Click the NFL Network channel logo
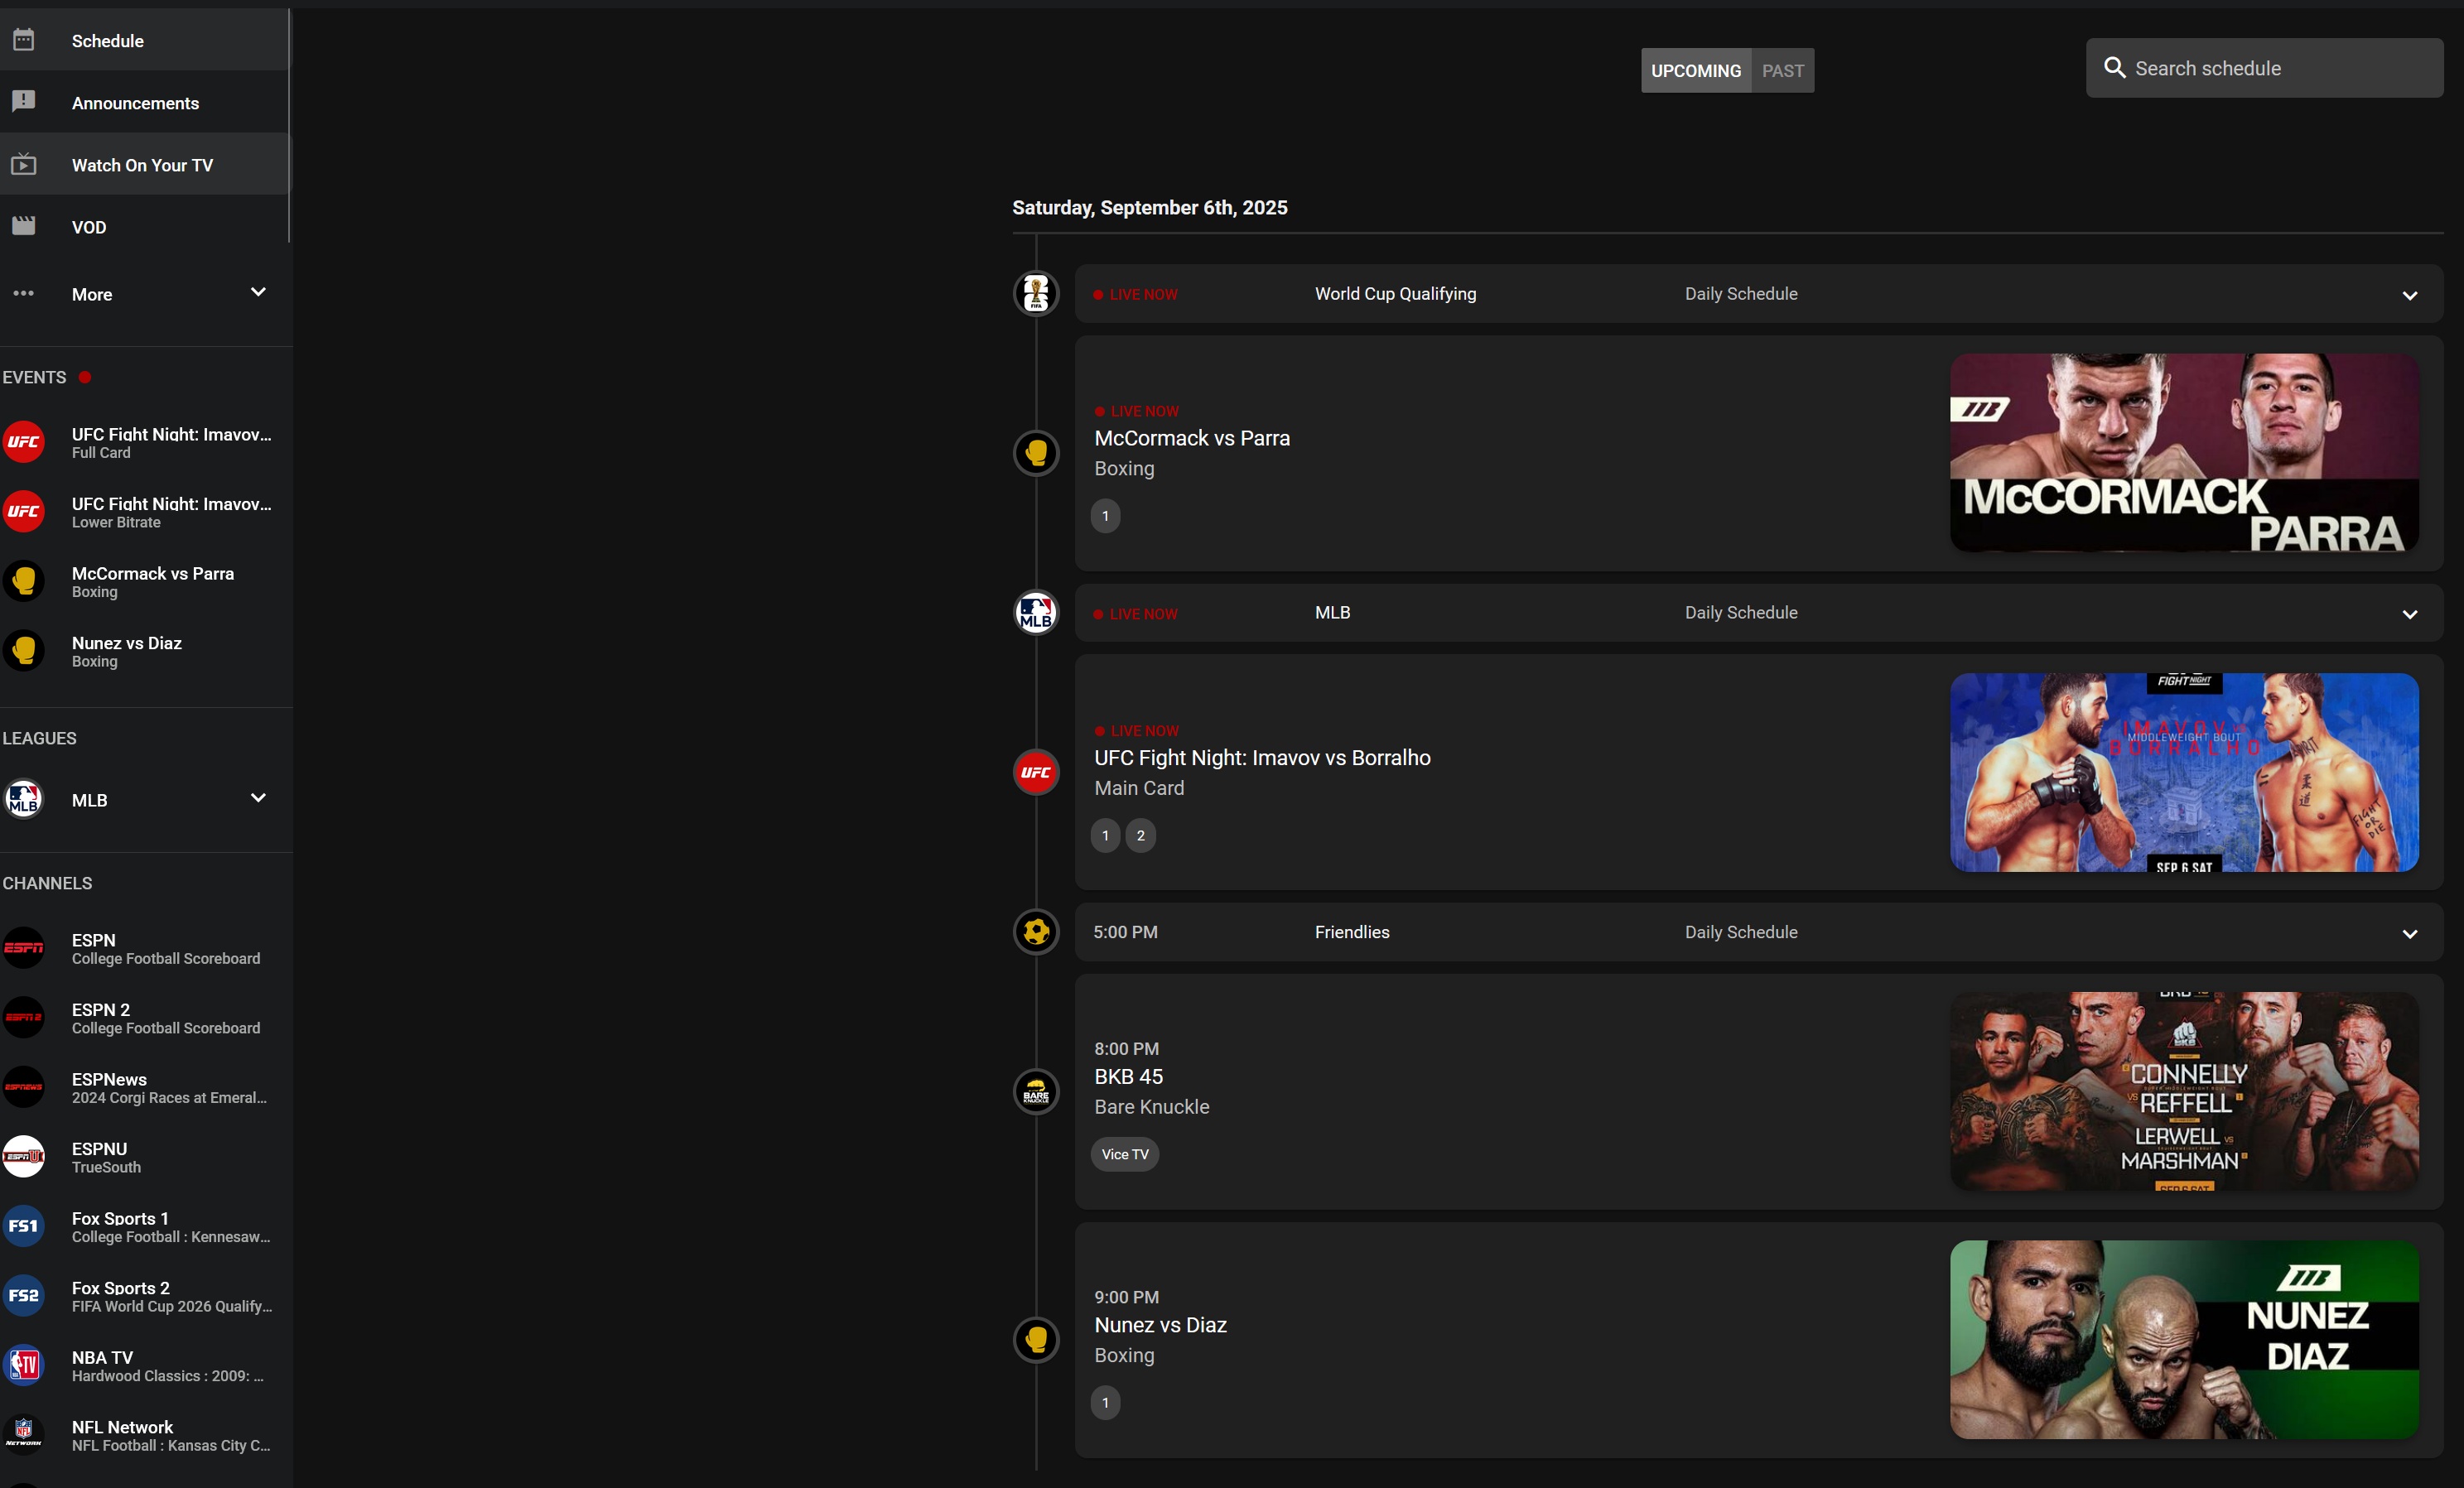This screenshot has width=2464, height=1488. (x=24, y=1435)
